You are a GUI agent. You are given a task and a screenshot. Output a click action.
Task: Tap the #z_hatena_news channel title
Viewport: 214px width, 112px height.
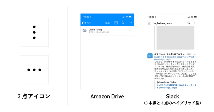[x=163, y=23]
